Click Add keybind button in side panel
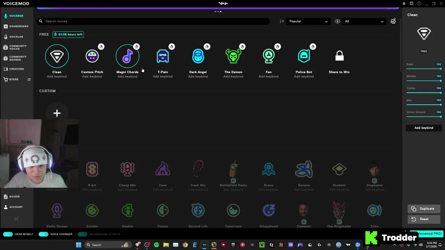The image size is (445, 250). [x=424, y=128]
